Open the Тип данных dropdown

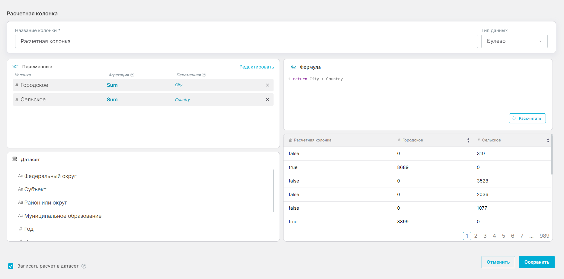click(514, 41)
